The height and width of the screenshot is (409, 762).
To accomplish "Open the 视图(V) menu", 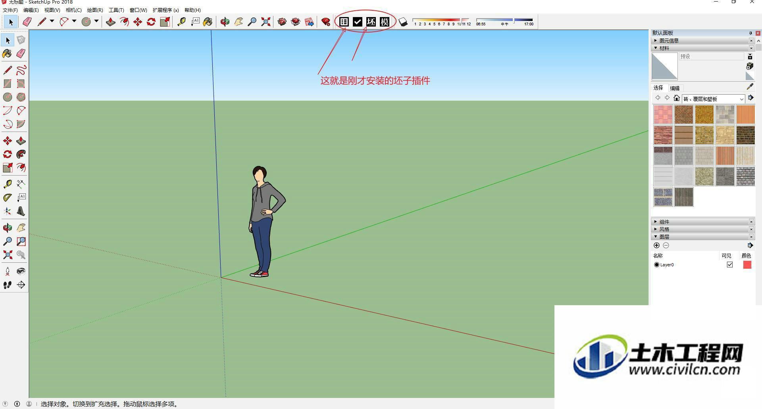I will pyautogui.click(x=52, y=10).
